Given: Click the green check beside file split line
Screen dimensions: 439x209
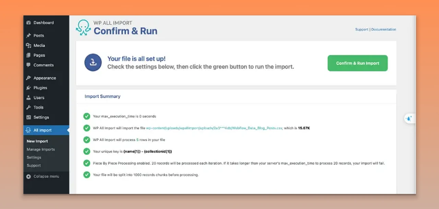Looking at the screenshot, I should (x=87, y=175).
